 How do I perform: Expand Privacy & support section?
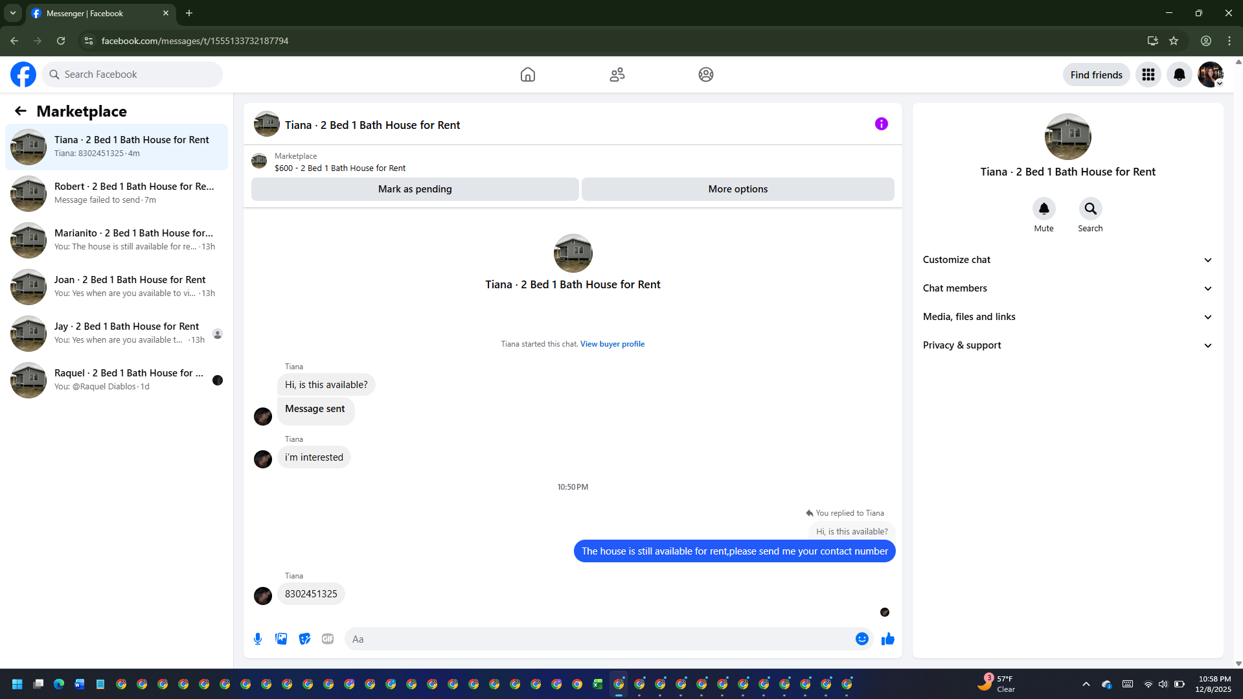[x=1067, y=345]
